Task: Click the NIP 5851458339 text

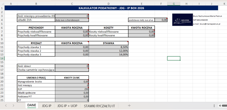Action: click(x=200, y=20)
